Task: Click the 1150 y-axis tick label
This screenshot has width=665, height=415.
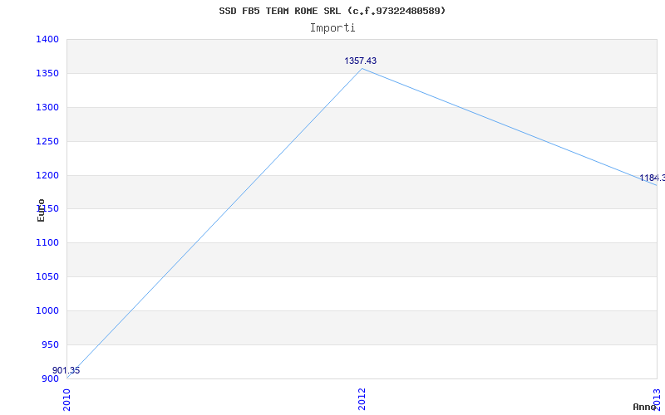Action: pos(47,209)
